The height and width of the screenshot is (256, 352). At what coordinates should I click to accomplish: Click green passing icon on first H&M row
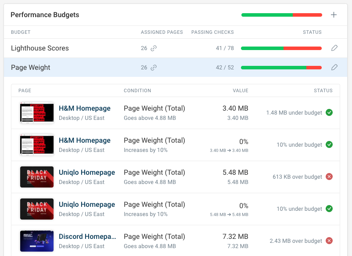[329, 112]
